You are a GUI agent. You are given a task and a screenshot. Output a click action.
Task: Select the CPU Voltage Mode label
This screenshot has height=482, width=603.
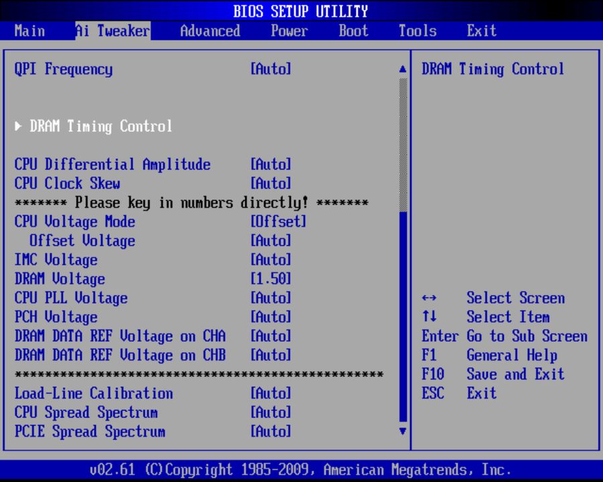(x=74, y=222)
